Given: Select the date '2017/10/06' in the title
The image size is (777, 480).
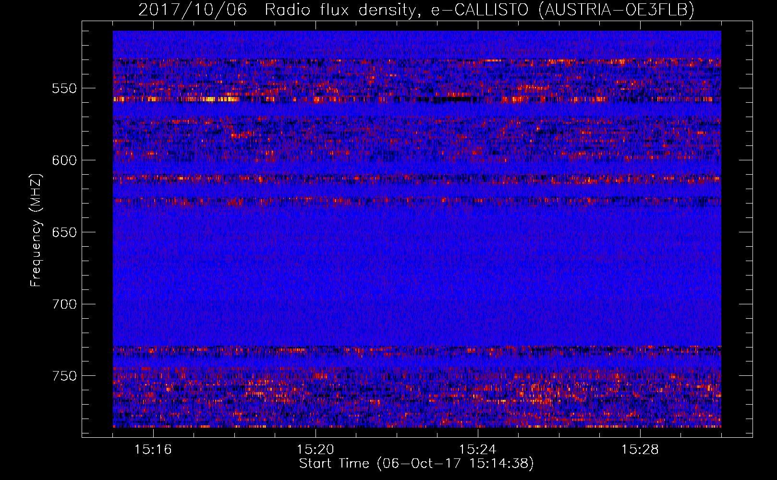Looking at the screenshot, I should coord(193,10).
